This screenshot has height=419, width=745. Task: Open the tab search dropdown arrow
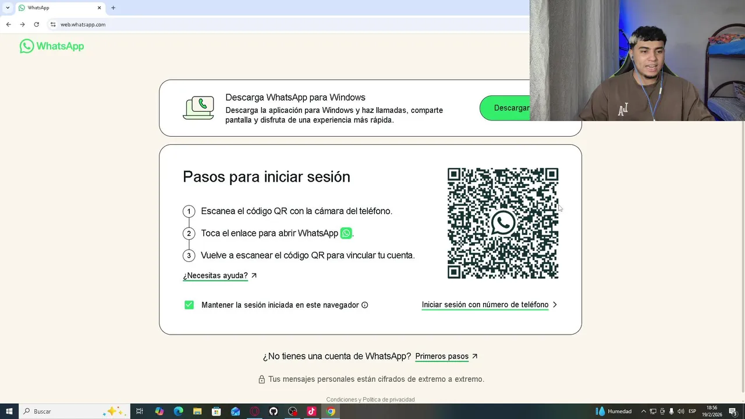click(7, 8)
